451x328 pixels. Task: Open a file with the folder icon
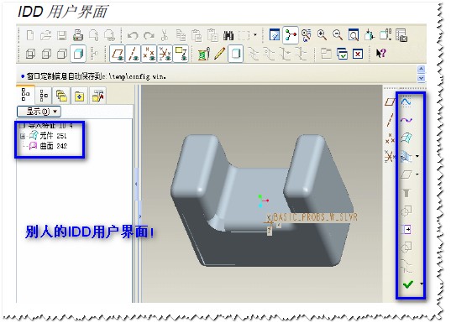point(45,35)
